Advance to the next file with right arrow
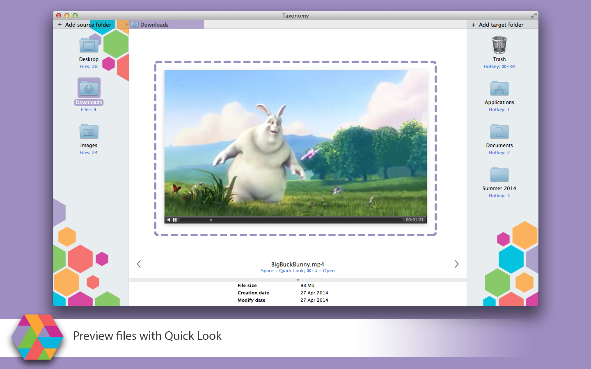 click(x=456, y=264)
